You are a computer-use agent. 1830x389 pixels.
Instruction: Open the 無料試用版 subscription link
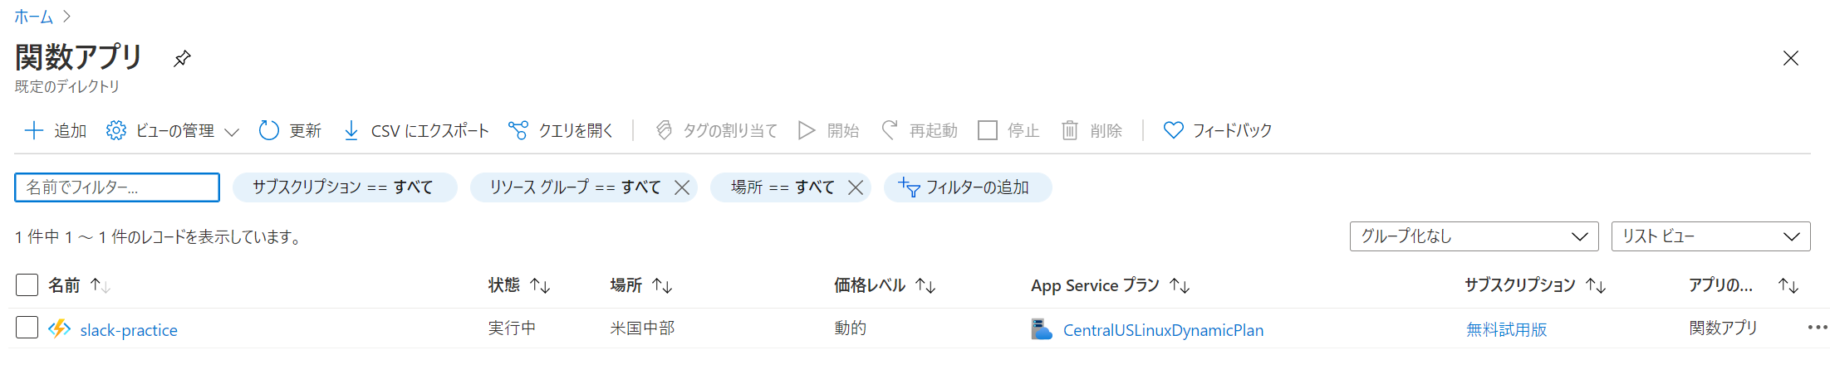point(1507,329)
